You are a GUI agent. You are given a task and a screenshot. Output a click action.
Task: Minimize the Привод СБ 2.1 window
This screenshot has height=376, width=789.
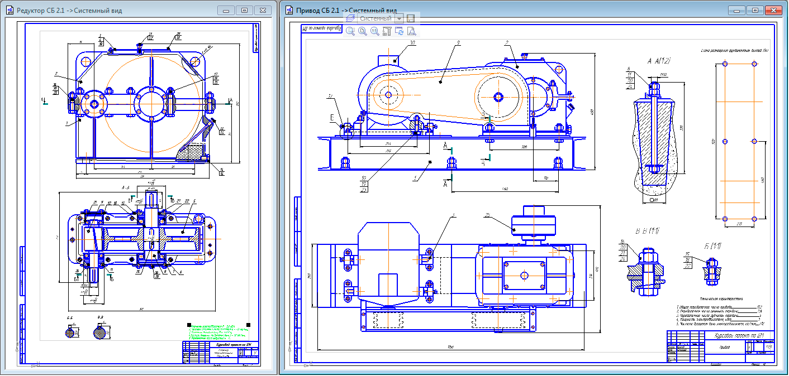pos(736,11)
